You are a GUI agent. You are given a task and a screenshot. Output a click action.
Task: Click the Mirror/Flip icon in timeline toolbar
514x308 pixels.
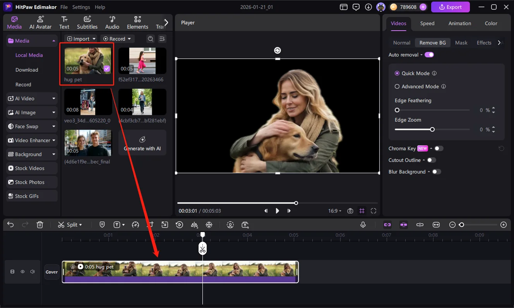coord(194,225)
